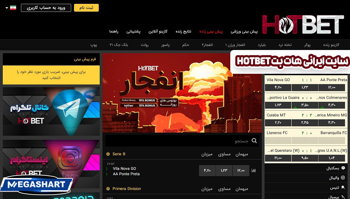
Task: Open the پیش بینی زنده menu item
Action: click(x=211, y=31)
